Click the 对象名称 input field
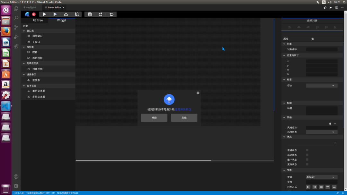The image size is (347, 195). click(x=321, y=49)
